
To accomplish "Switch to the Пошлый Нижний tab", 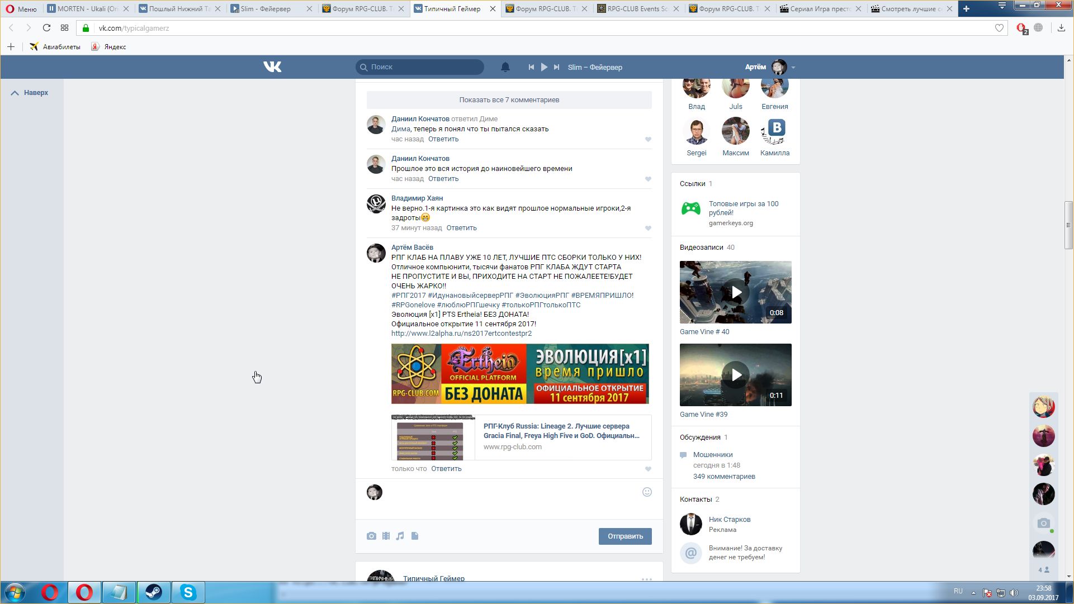I will tap(179, 9).
